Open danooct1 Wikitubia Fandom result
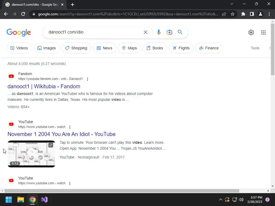Viewport: 275px width, 206px height. [x=44, y=86]
